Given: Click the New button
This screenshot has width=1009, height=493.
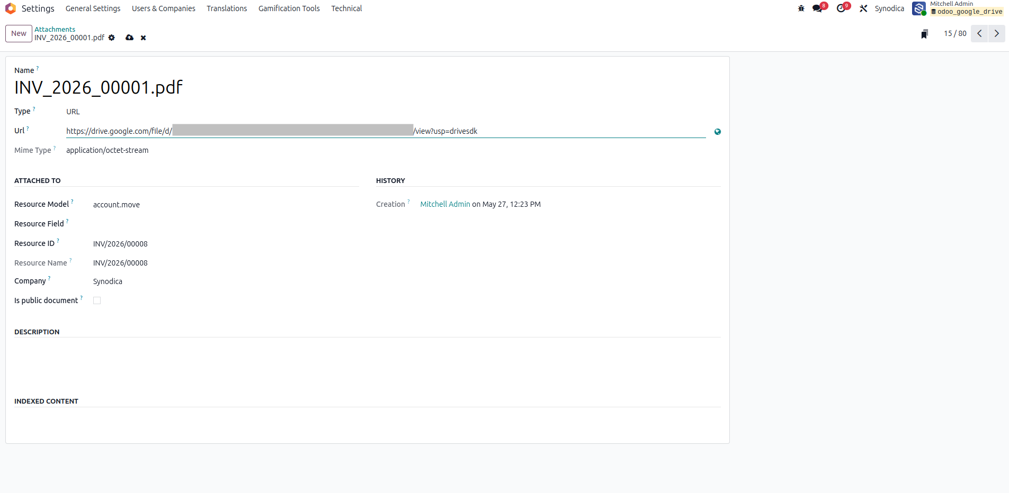Looking at the screenshot, I should [19, 33].
